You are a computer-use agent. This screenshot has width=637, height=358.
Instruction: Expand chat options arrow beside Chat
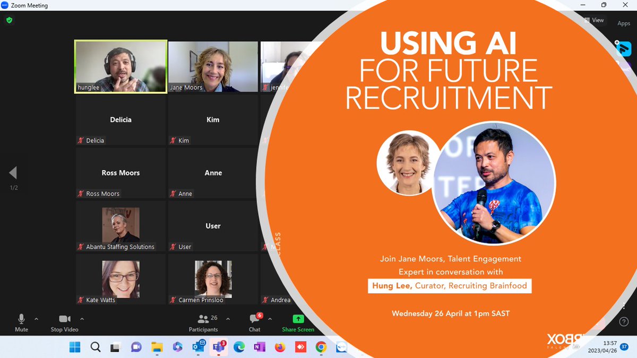(270, 319)
